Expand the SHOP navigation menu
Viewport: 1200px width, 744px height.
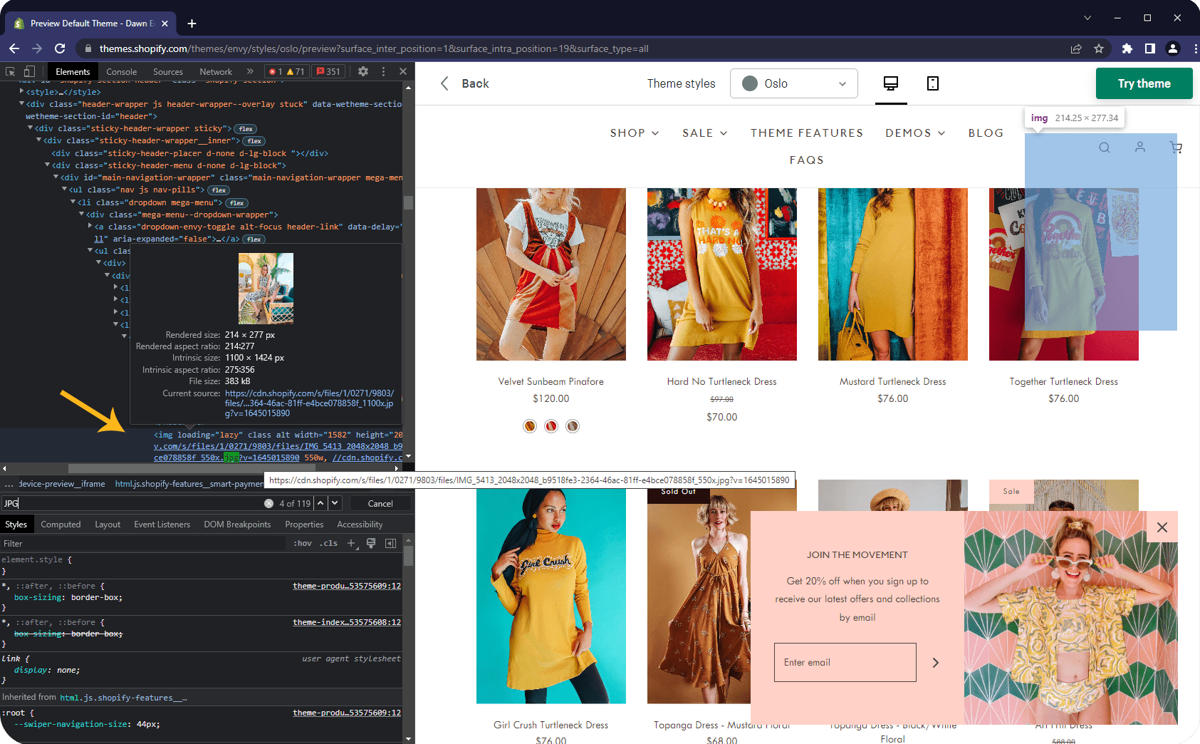(x=635, y=133)
